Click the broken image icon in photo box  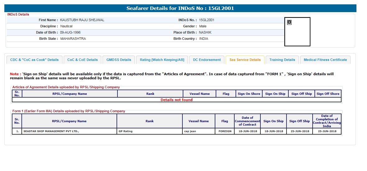[x=289, y=22]
